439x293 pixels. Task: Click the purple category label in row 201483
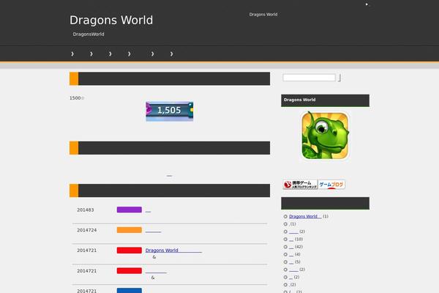(130, 209)
